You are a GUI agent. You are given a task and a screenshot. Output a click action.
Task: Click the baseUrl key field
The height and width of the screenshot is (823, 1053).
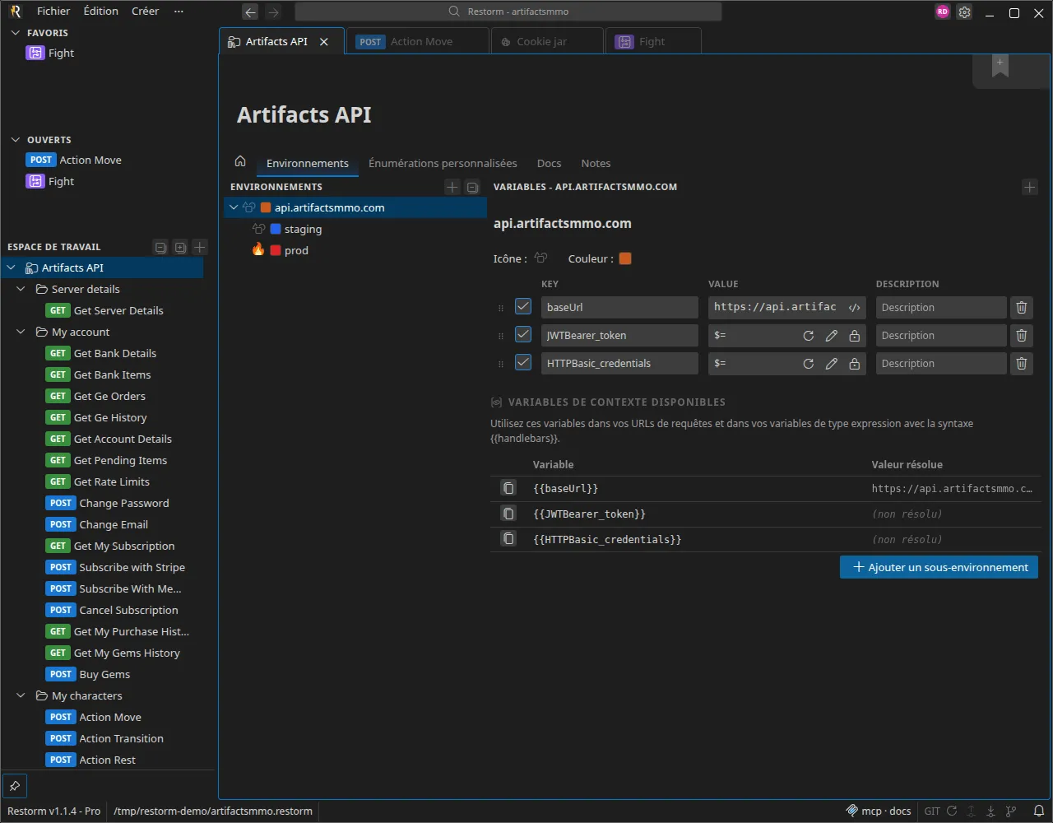(x=619, y=308)
